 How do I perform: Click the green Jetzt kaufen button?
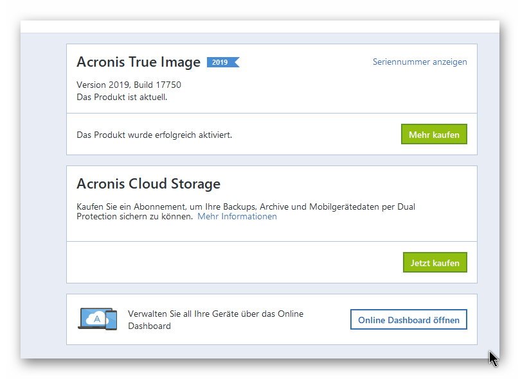(x=435, y=262)
